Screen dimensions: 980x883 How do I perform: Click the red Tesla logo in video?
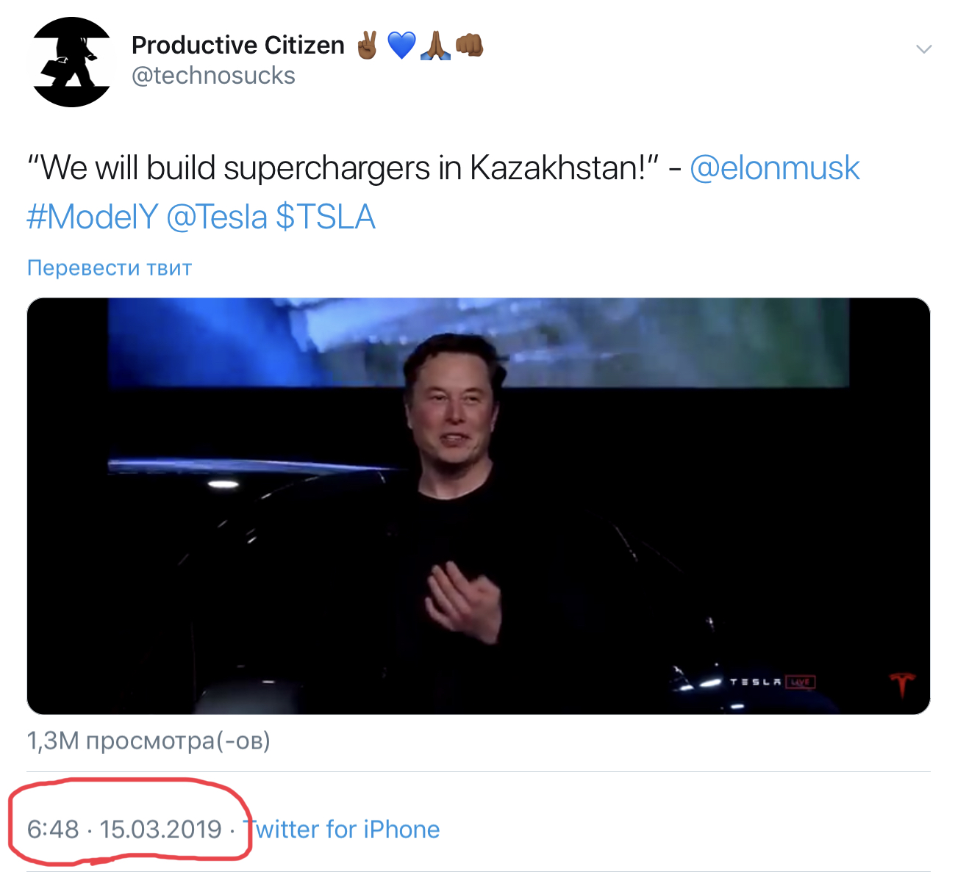tap(902, 682)
